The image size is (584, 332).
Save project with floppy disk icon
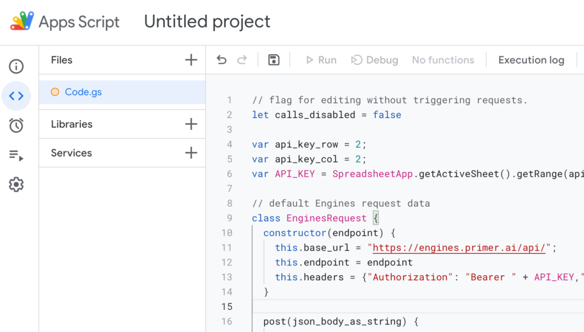click(x=274, y=60)
